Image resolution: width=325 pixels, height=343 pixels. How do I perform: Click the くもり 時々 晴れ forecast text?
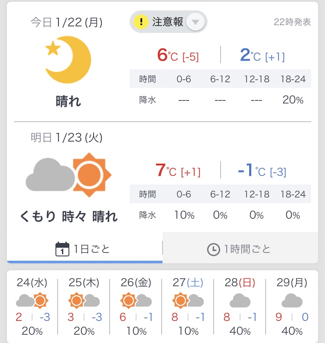(69, 216)
